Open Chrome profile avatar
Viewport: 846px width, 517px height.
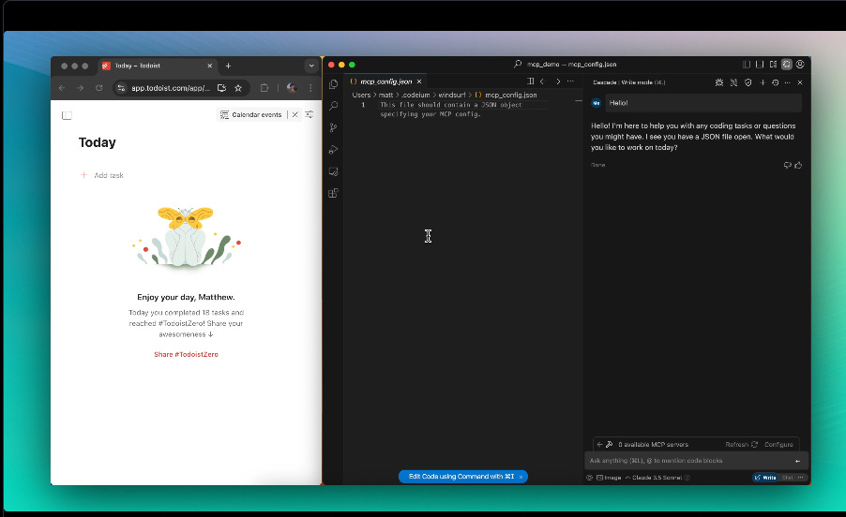(x=292, y=88)
